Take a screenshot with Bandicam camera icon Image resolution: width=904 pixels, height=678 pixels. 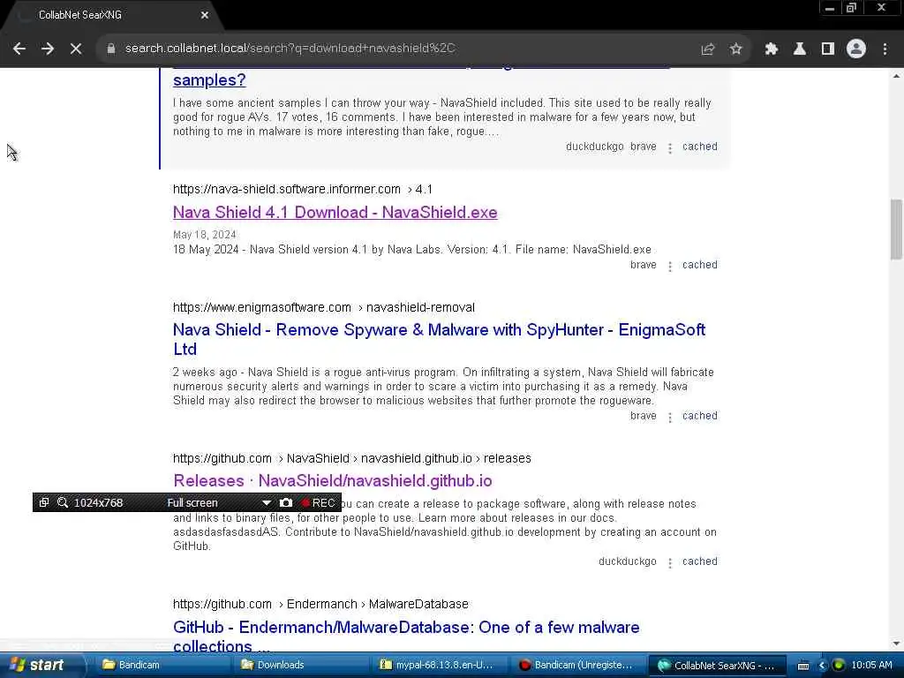286,502
